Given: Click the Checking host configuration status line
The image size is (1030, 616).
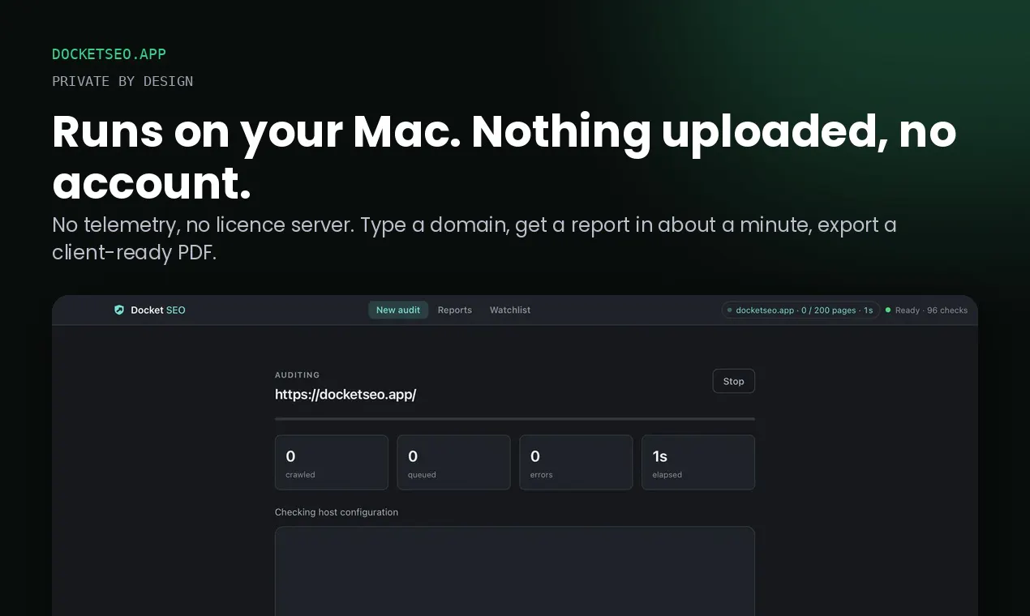Looking at the screenshot, I should pos(337,512).
